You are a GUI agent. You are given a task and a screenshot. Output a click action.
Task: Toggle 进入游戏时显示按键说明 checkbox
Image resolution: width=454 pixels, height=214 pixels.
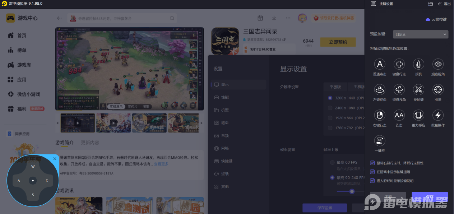point(372,181)
